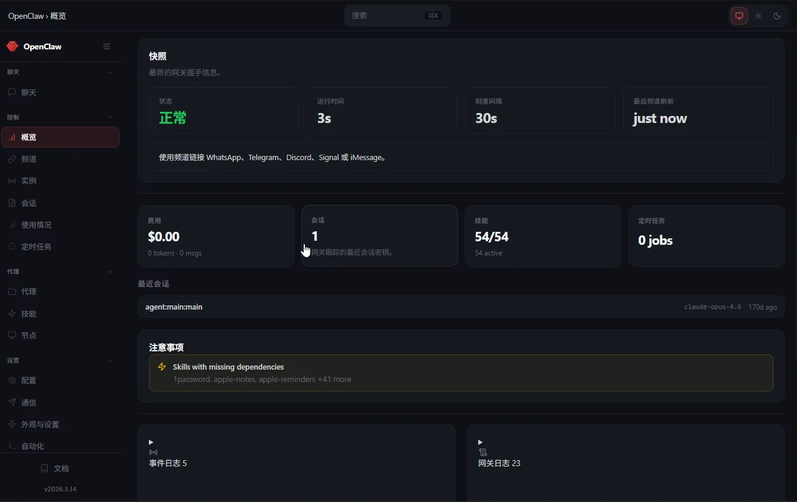Open 节点 via its monitor icon
The height and width of the screenshot is (502, 797).
click(12, 335)
